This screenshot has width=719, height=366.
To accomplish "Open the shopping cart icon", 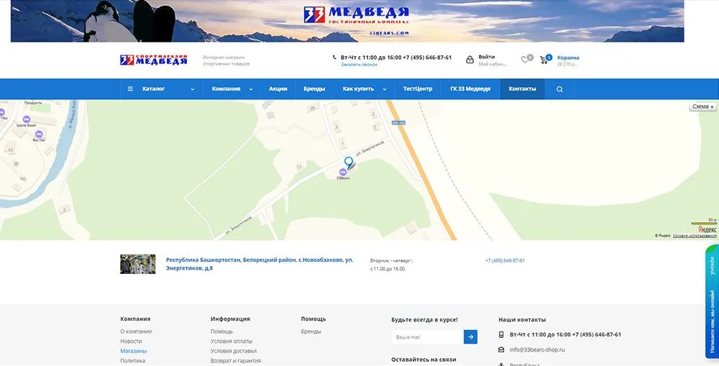I will coord(548,60).
